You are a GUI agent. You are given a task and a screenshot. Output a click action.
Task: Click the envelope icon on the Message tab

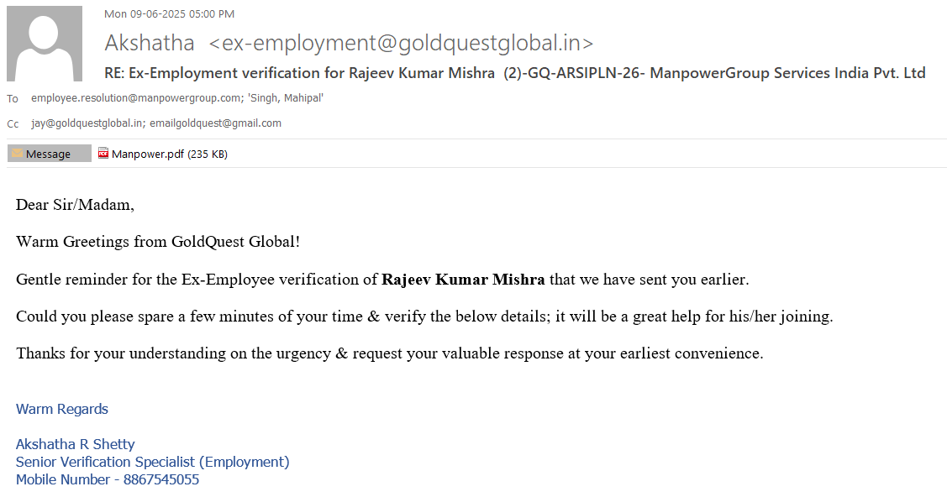(x=17, y=154)
